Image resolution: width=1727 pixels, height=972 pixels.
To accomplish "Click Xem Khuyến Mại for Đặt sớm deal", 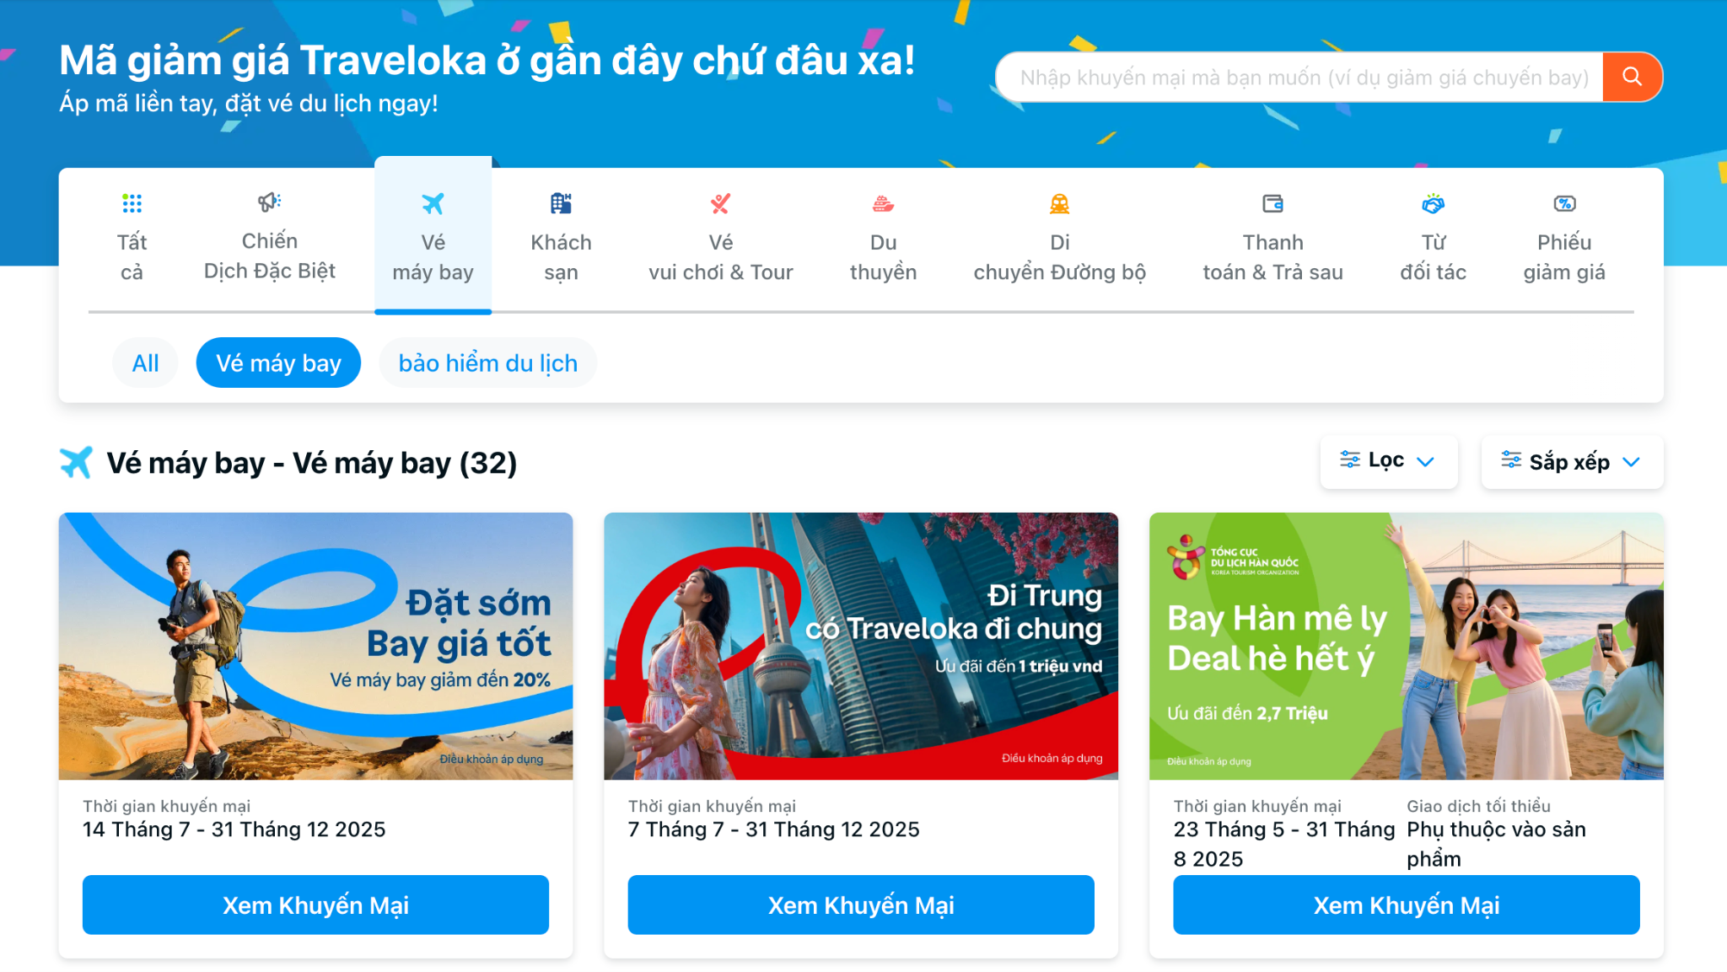I will [315, 905].
